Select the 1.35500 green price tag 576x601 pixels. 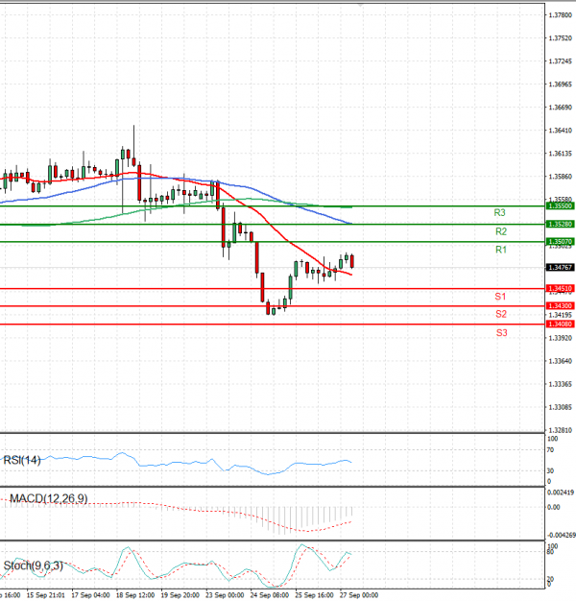(560, 206)
